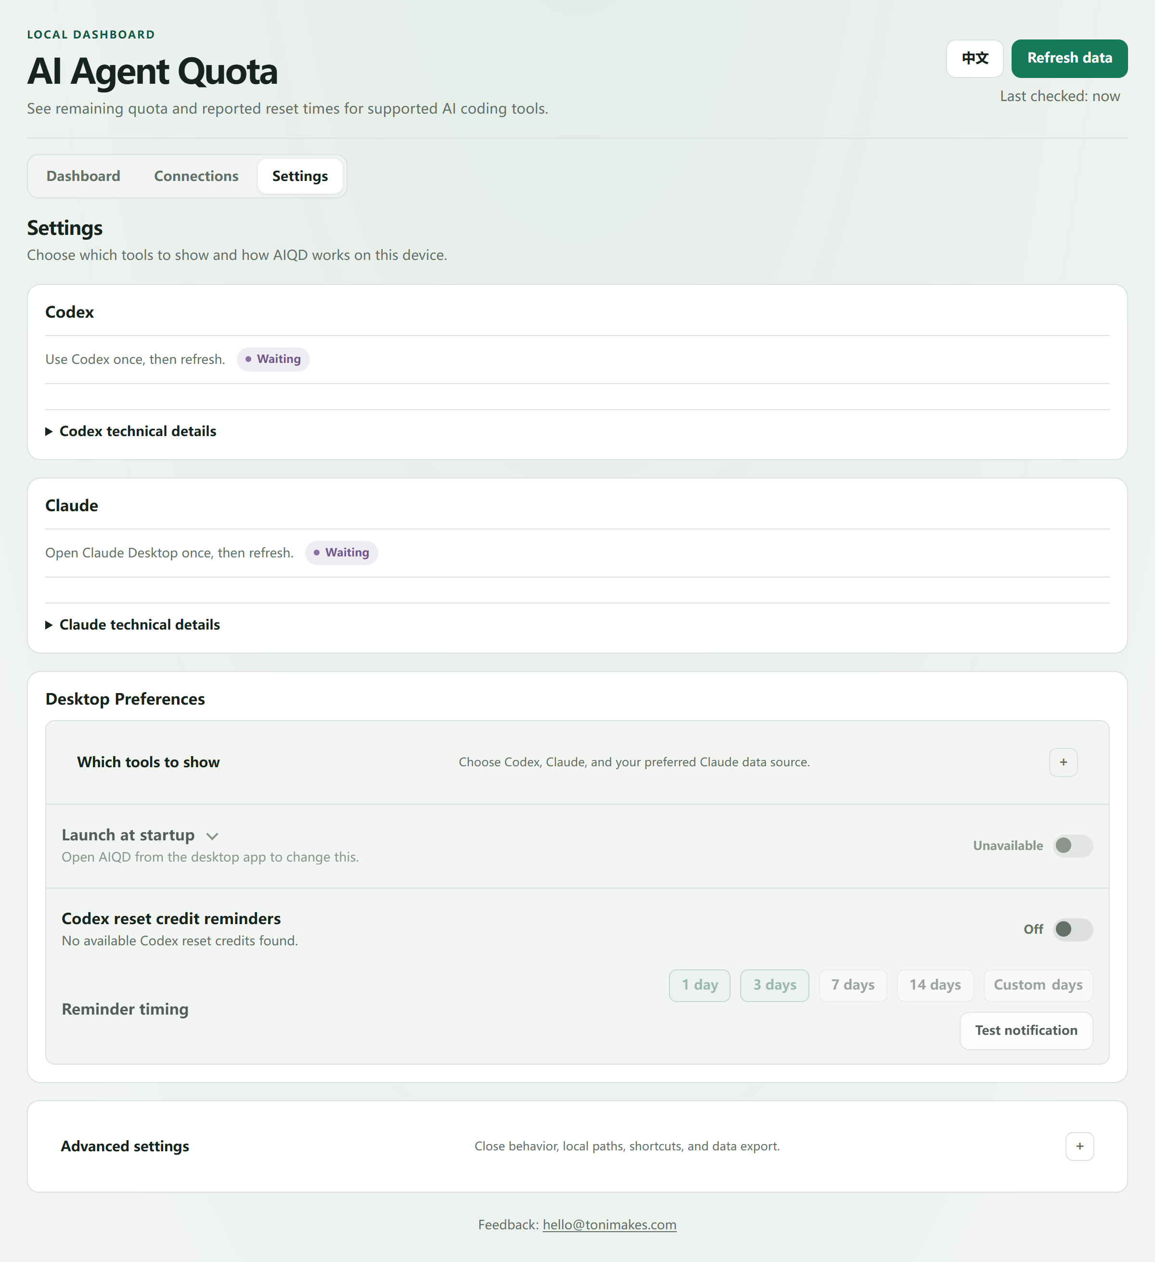Expand the Advanced settings row
1155x1262 pixels.
pyautogui.click(x=577, y=1146)
